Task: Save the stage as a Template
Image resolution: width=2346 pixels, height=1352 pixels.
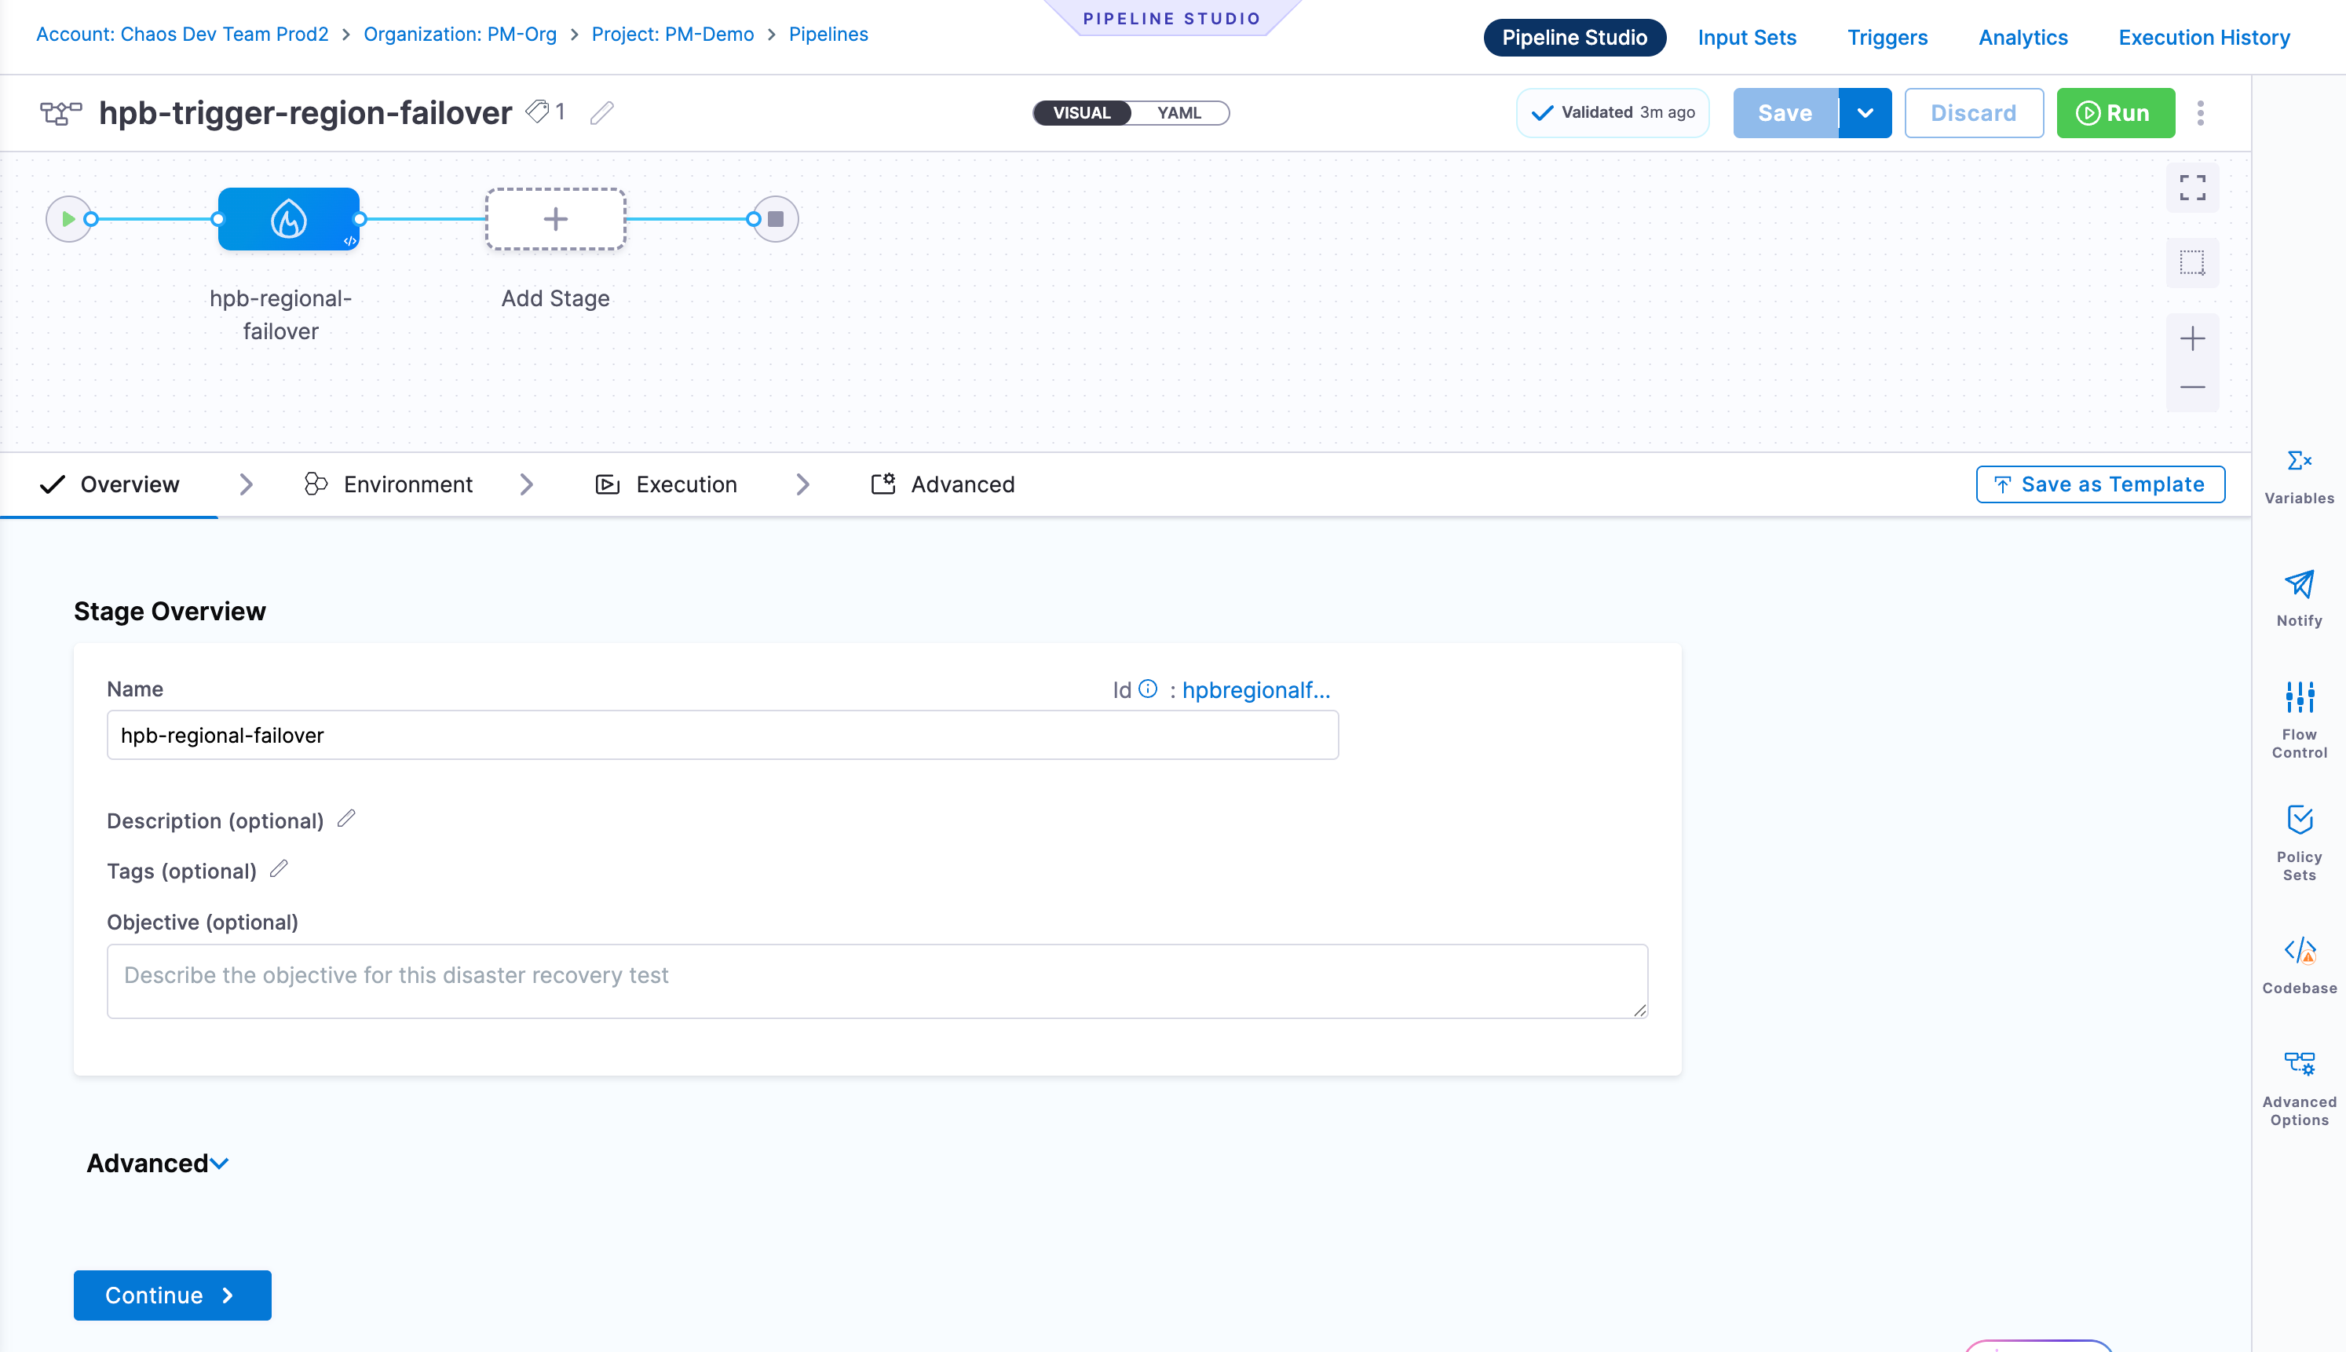Action: click(2100, 484)
